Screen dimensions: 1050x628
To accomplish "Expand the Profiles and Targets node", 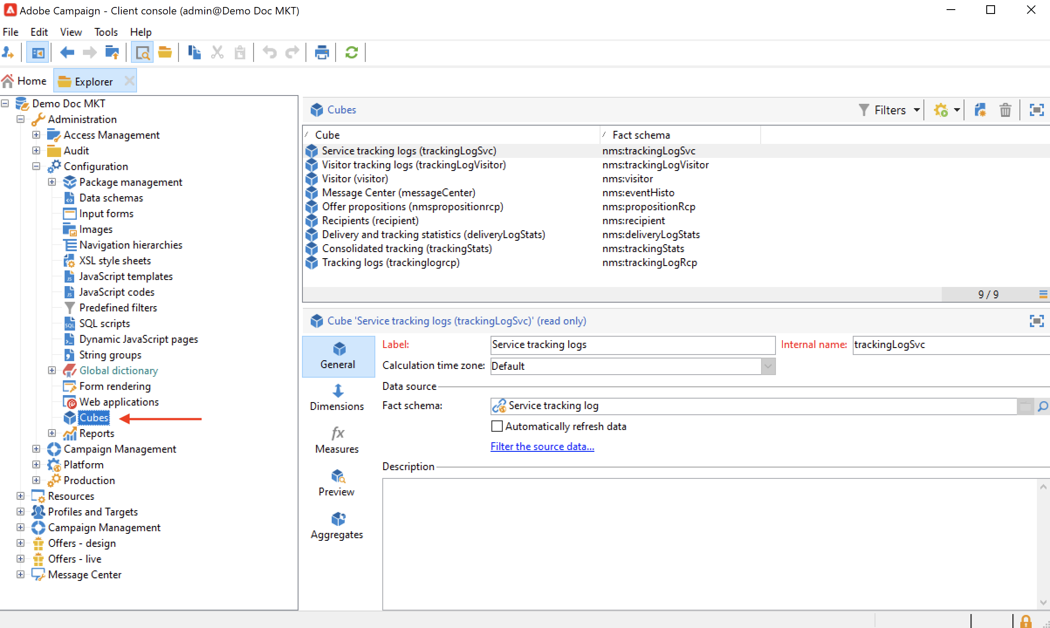I will 21,512.
